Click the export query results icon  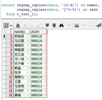tap(77, 26)
